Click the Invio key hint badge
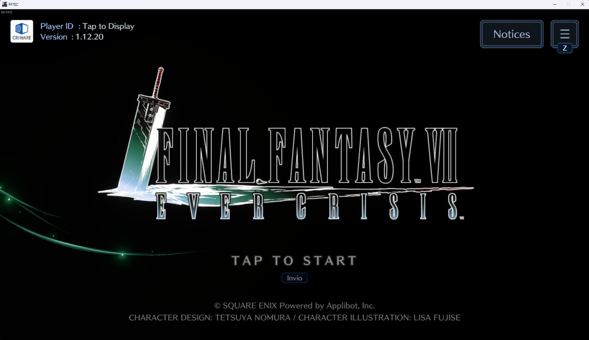Image resolution: width=589 pixels, height=340 pixels. (x=294, y=278)
